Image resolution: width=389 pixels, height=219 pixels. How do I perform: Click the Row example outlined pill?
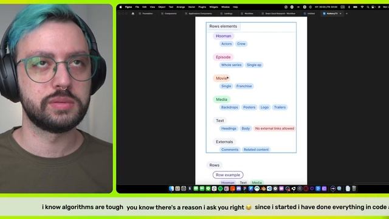[228, 175]
